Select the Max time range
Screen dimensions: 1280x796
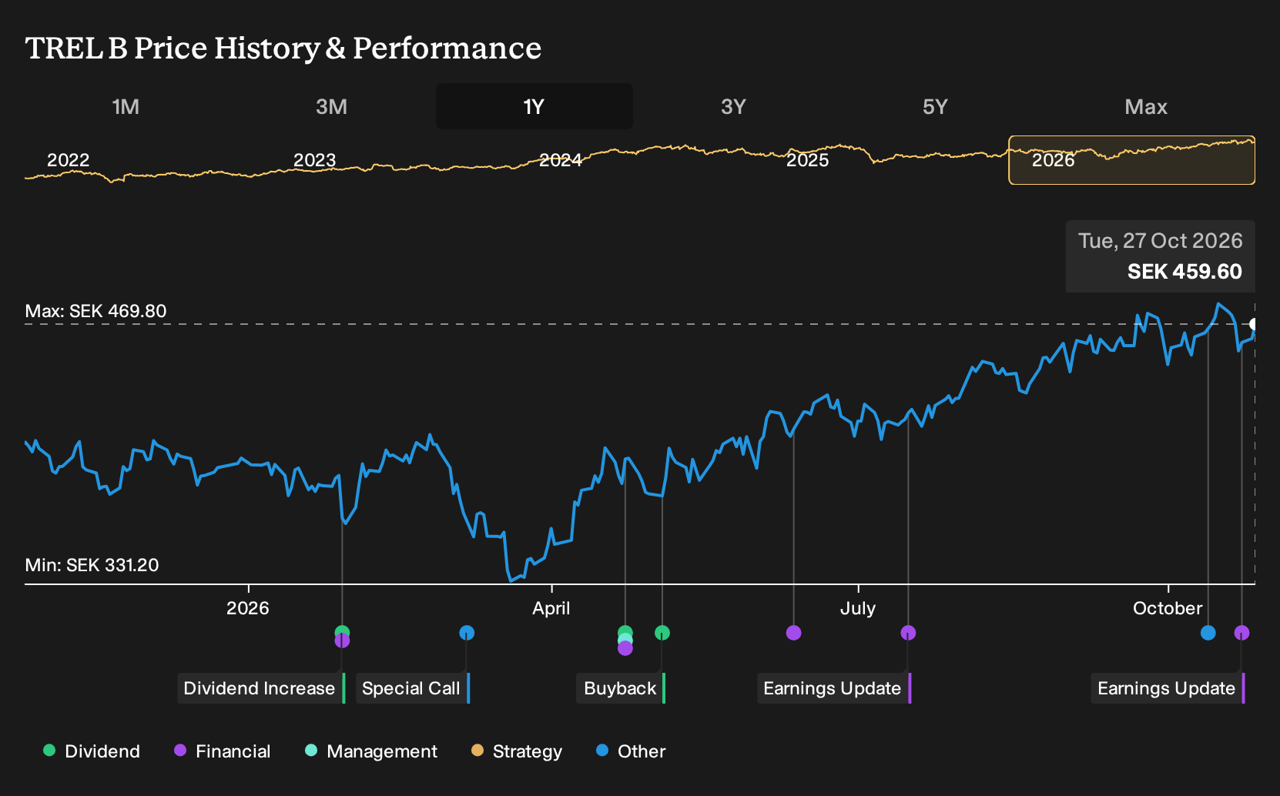(x=1146, y=106)
